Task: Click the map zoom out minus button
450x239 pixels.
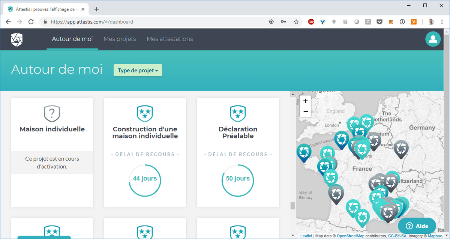Action: 305,111
